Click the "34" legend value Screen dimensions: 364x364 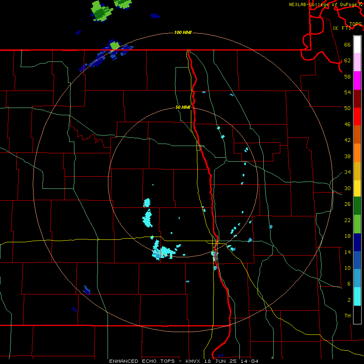[347, 172]
